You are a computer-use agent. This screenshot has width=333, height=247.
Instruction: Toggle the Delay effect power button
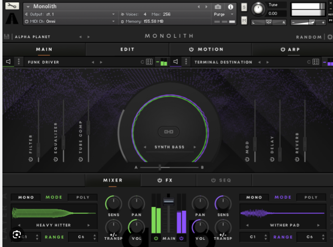[x=272, y=160]
